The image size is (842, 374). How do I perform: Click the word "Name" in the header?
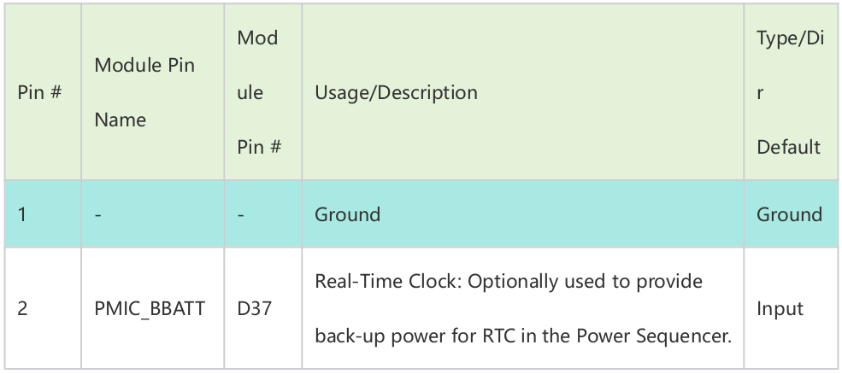click(x=120, y=120)
